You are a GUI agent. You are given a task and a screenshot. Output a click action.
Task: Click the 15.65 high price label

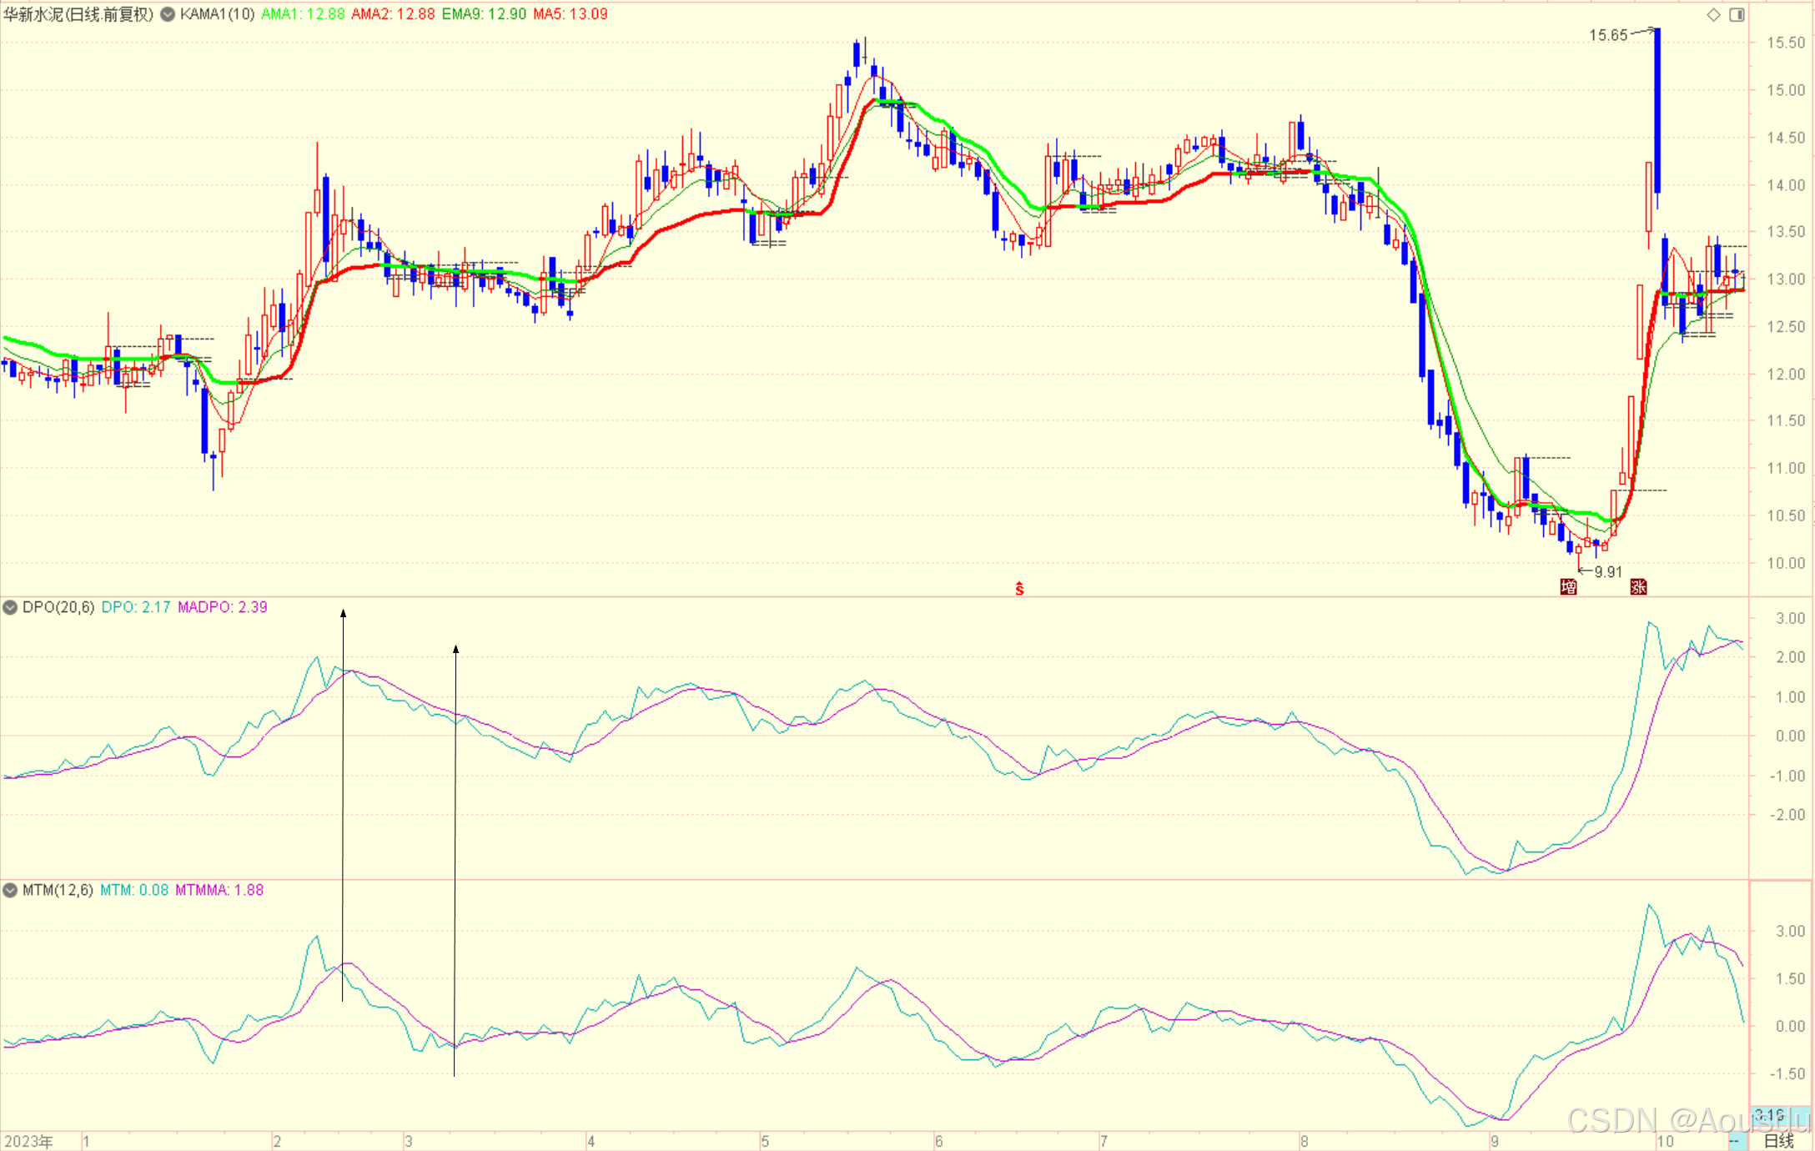1607,35
